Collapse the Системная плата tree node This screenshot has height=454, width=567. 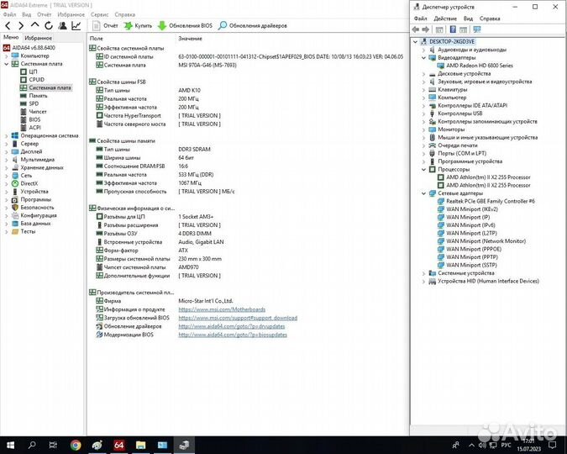(x=6, y=64)
